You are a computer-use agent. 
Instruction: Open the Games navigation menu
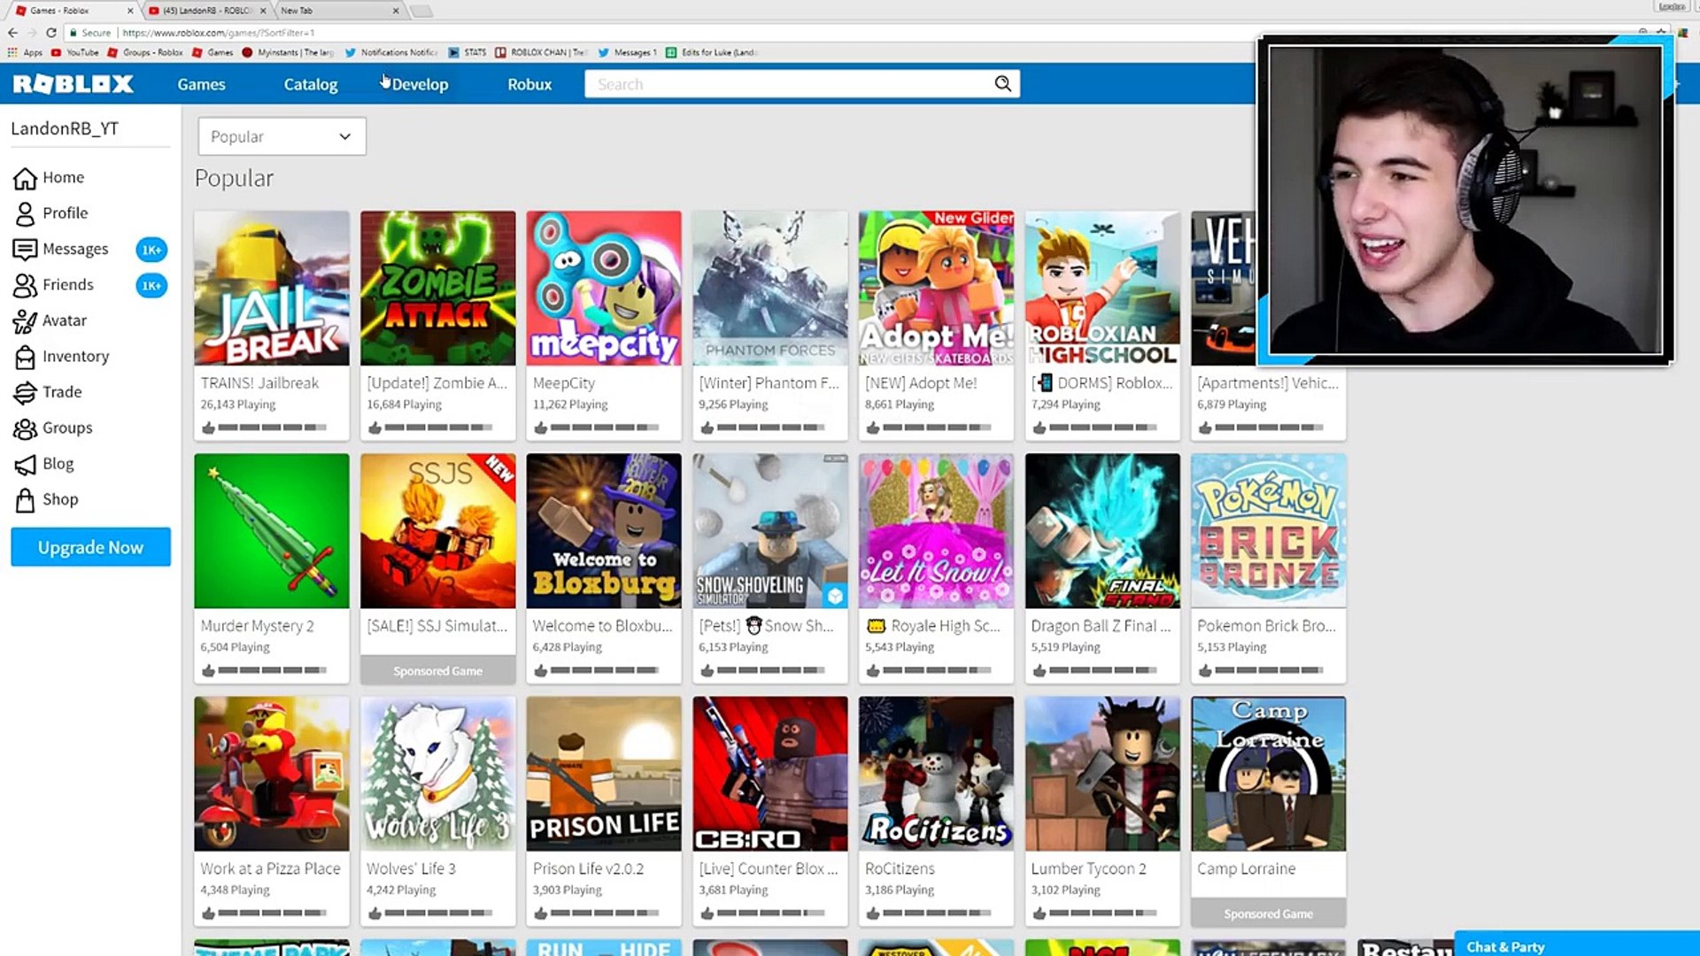point(201,84)
